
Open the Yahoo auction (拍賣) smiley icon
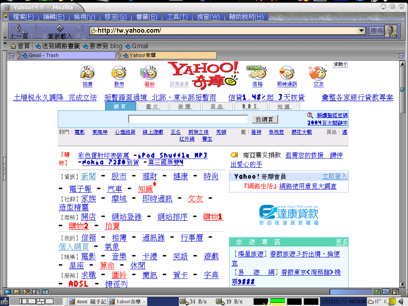(x=87, y=73)
